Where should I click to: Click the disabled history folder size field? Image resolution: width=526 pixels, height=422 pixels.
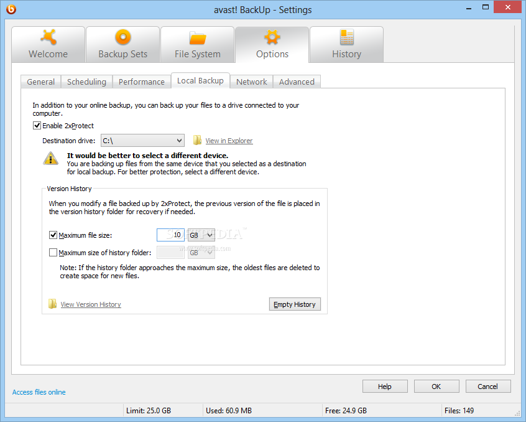(170, 253)
